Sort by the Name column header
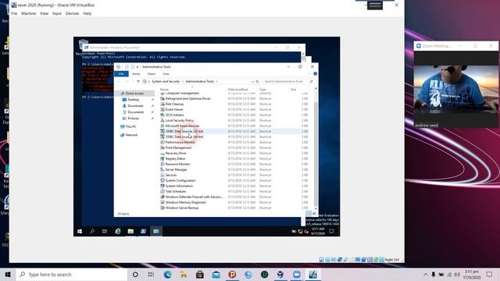The width and height of the screenshot is (500, 281). pos(164,90)
